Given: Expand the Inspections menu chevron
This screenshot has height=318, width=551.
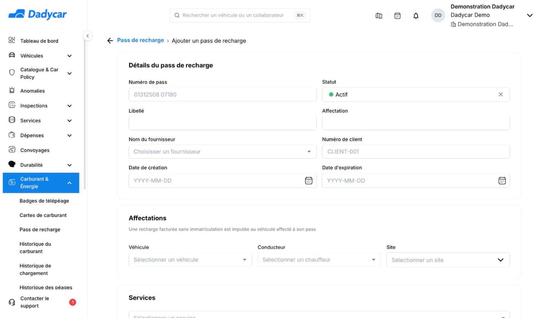Looking at the screenshot, I should 69,106.
